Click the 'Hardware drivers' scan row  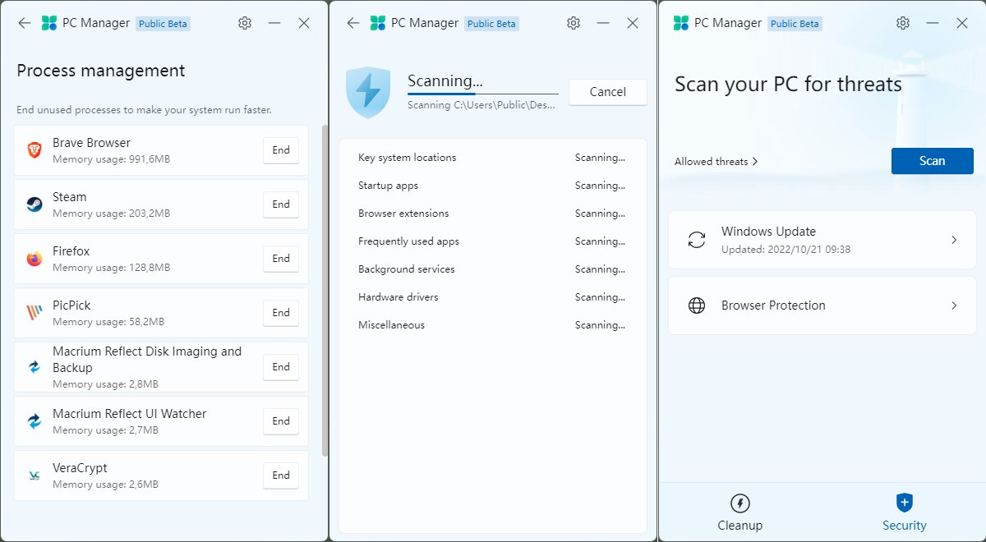click(493, 297)
